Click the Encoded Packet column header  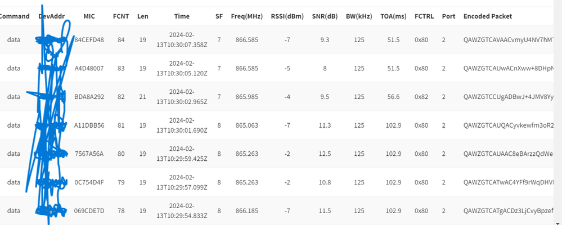(487, 16)
